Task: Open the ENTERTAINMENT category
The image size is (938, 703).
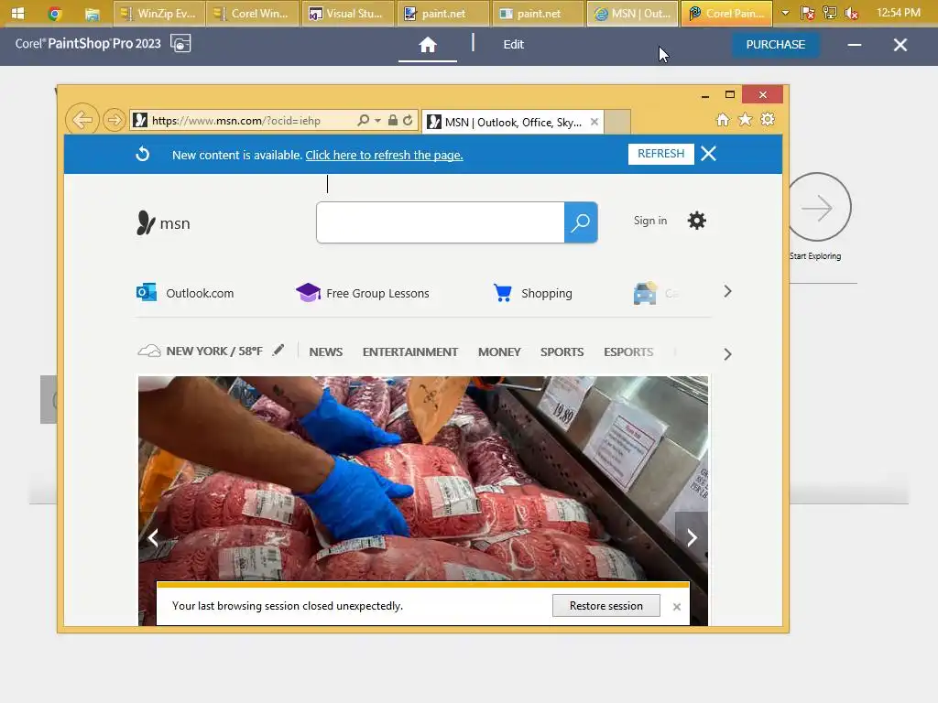Action: (x=410, y=352)
